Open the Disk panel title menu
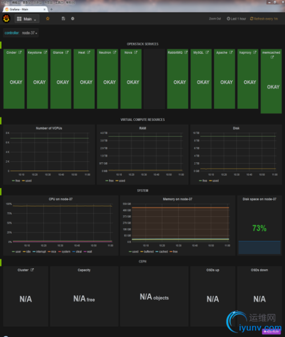285x337 pixels. (x=236, y=128)
